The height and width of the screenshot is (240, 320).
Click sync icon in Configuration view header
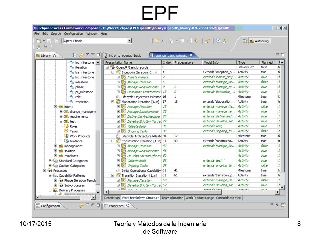(81, 206)
